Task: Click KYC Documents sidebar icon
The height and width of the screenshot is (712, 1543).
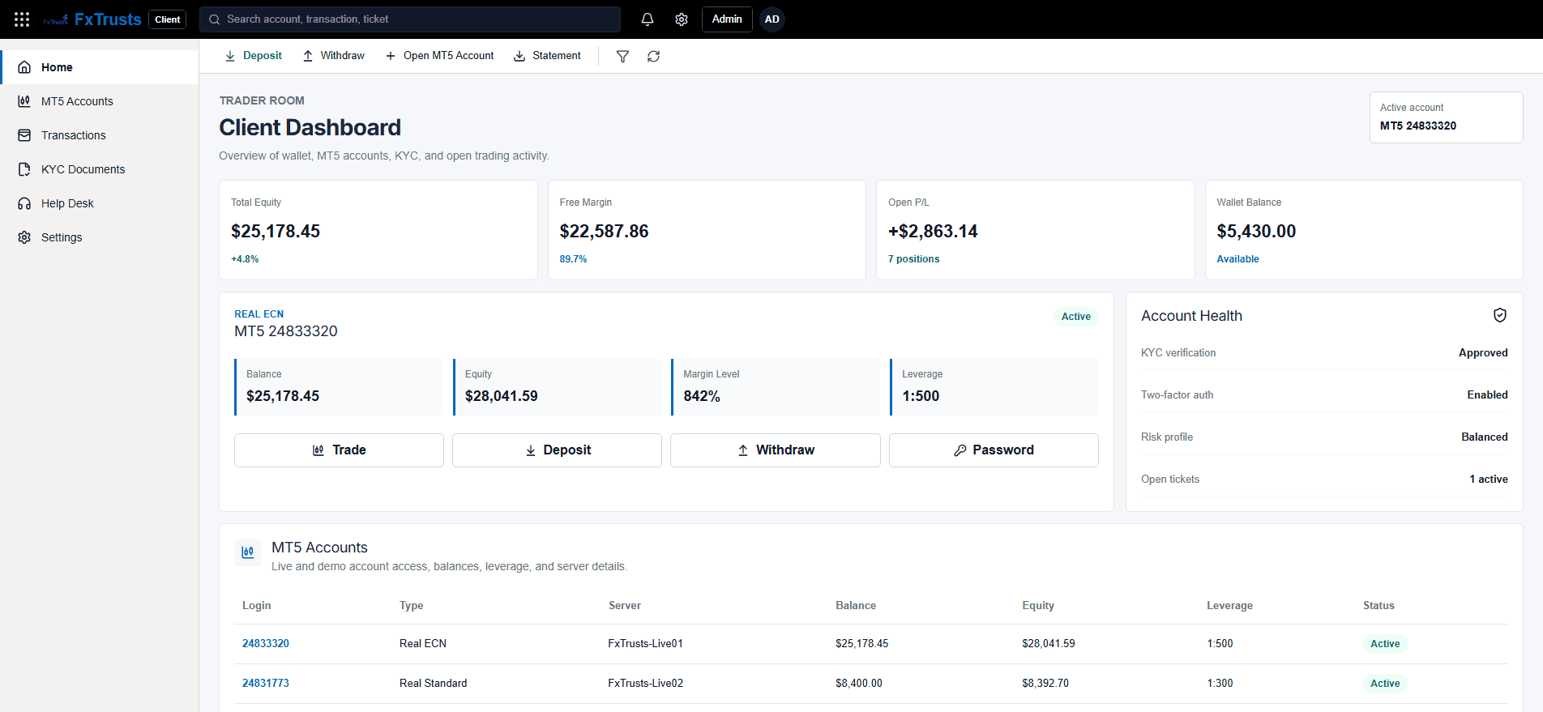Action: tap(24, 169)
